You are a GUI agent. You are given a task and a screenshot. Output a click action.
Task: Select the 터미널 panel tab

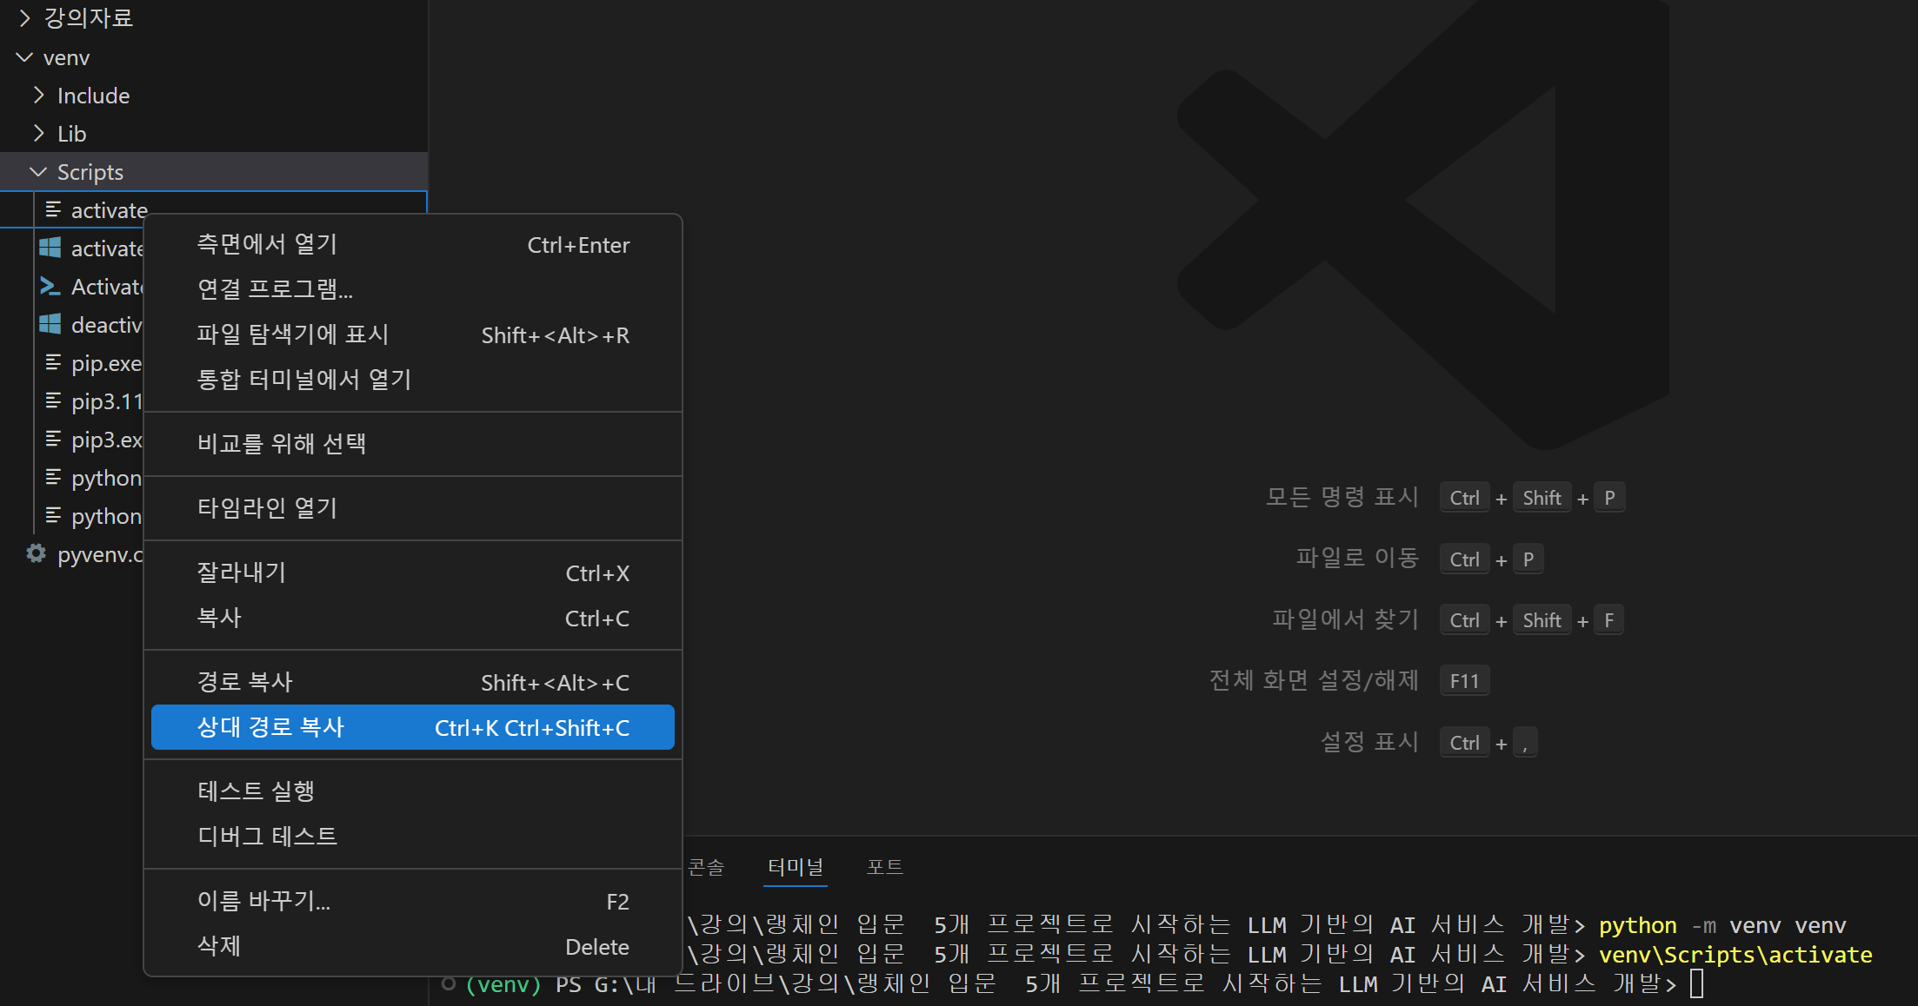pyautogui.click(x=795, y=867)
